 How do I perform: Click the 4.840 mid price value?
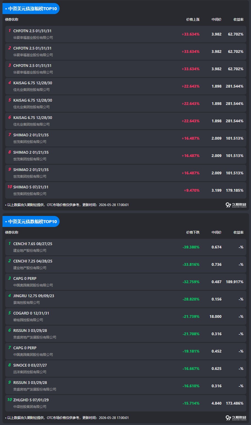click(216, 403)
